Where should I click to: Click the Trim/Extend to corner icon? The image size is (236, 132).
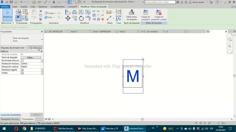(x=88, y=18)
